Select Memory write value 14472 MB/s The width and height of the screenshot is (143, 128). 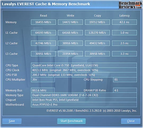[70, 22]
